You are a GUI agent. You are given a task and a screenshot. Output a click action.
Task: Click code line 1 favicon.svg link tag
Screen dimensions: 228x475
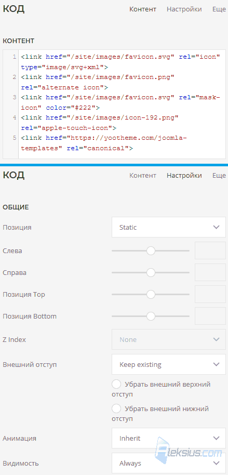point(120,62)
